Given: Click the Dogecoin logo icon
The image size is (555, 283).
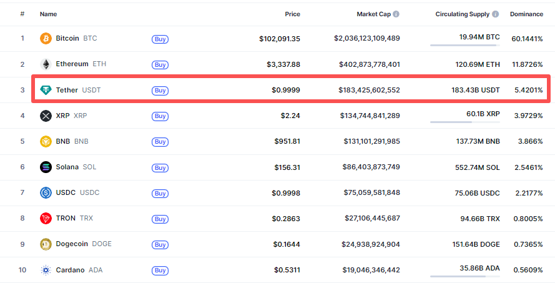Looking at the screenshot, I should click(x=46, y=244).
